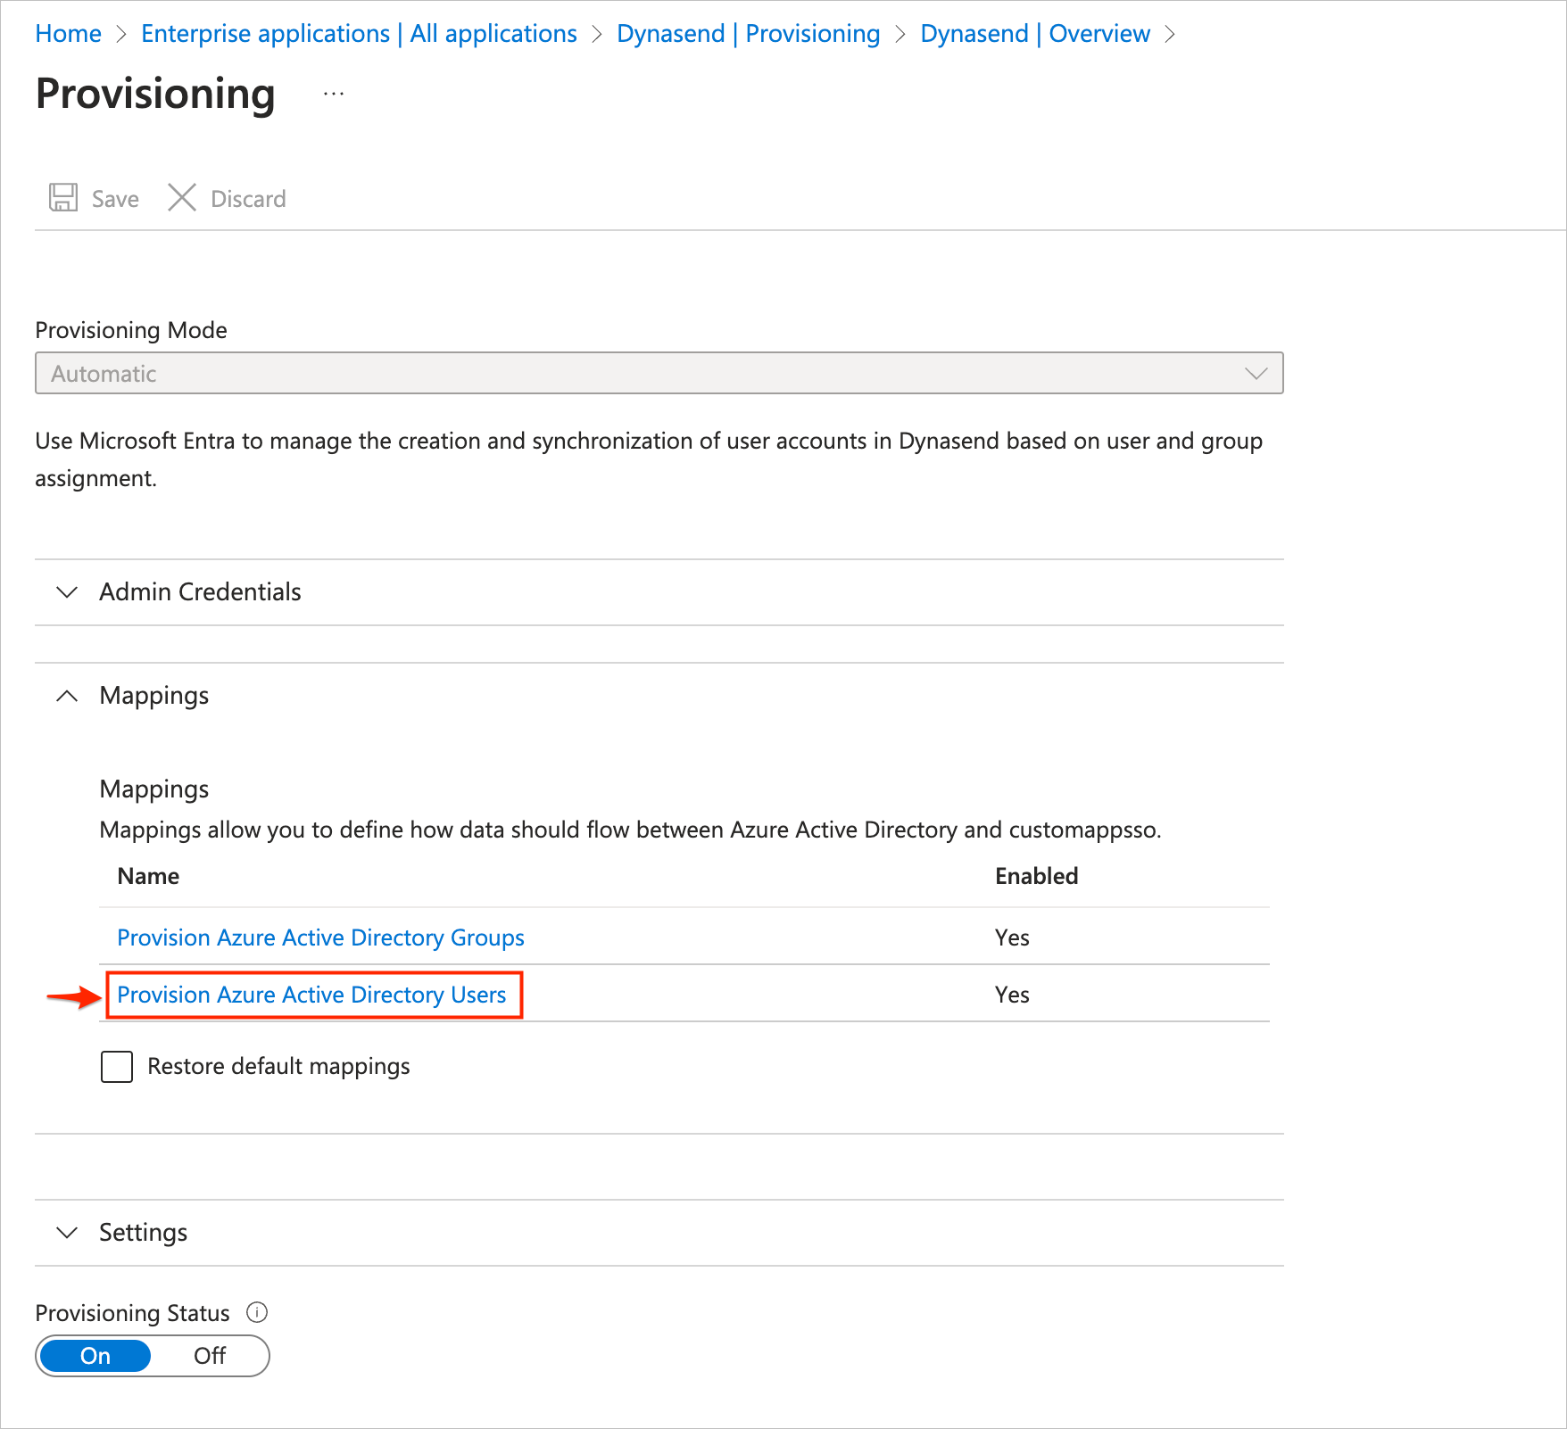Viewport: 1567px width, 1429px height.
Task: Navigate to Enterprise applications breadcrumb
Action: (x=359, y=34)
